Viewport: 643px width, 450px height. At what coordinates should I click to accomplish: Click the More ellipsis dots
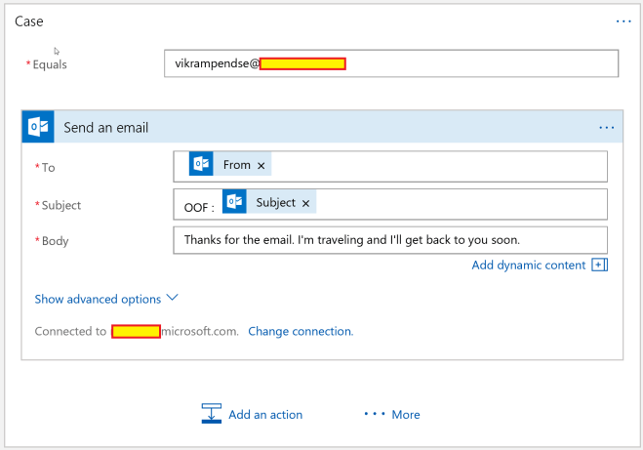pyautogui.click(x=374, y=414)
